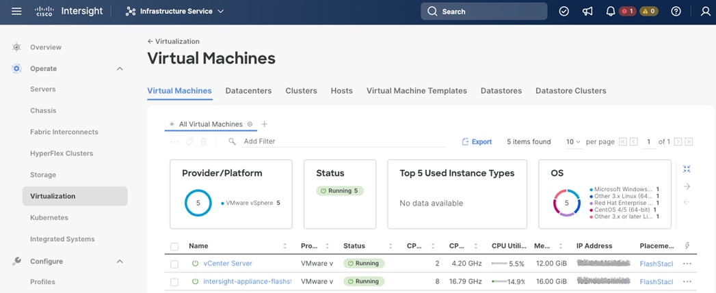
Task: Open HyperFlex Clusters in the sidebar
Action: tap(62, 154)
